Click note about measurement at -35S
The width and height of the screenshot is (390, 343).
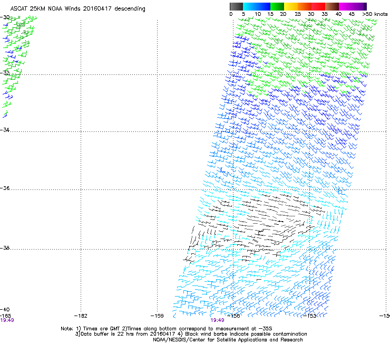point(197,329)
